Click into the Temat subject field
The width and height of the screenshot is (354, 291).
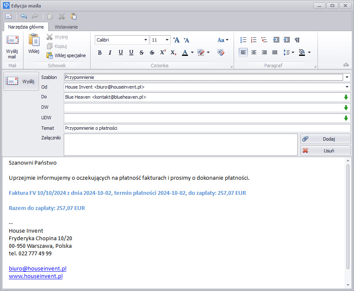coord(207,128)
